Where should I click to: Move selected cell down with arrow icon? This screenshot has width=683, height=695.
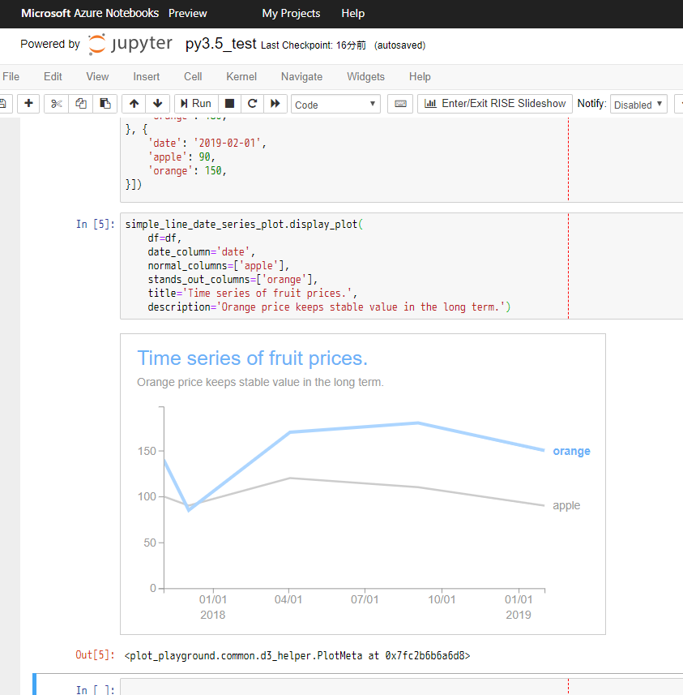[157, 104]
